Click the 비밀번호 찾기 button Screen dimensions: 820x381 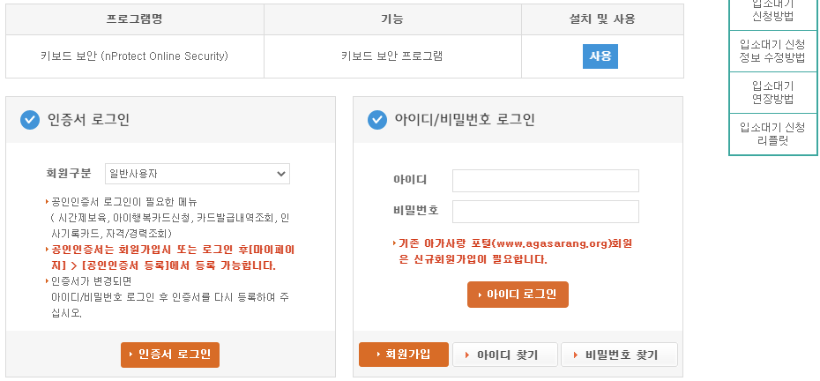(x=619, y=355)
